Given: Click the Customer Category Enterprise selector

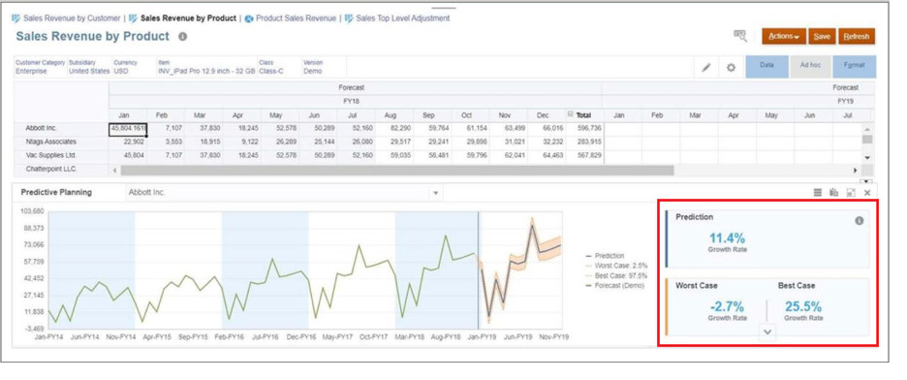Looking at the screenshot, I should 40,67.
